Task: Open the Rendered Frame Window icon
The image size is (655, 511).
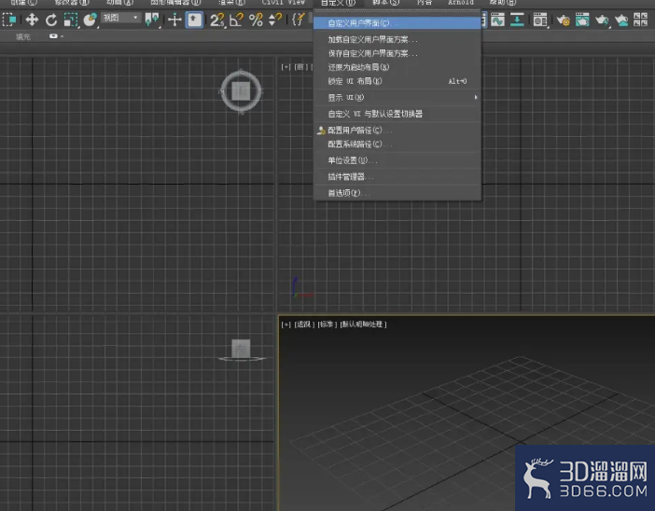Action: pyautogui.click(x=582, y=20)
